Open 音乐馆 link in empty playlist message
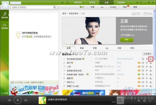Screen dimensions: 156x105 (x=29, y=37)
